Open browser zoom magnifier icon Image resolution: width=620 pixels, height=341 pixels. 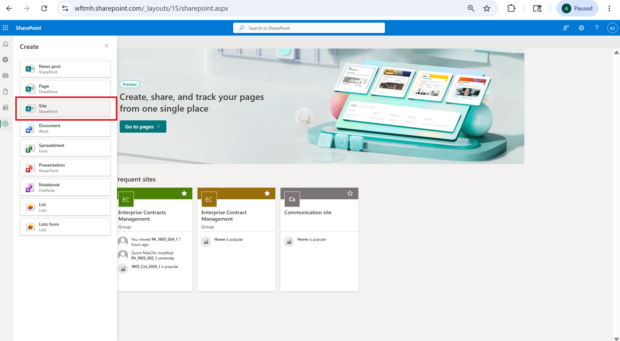[471, 8]
